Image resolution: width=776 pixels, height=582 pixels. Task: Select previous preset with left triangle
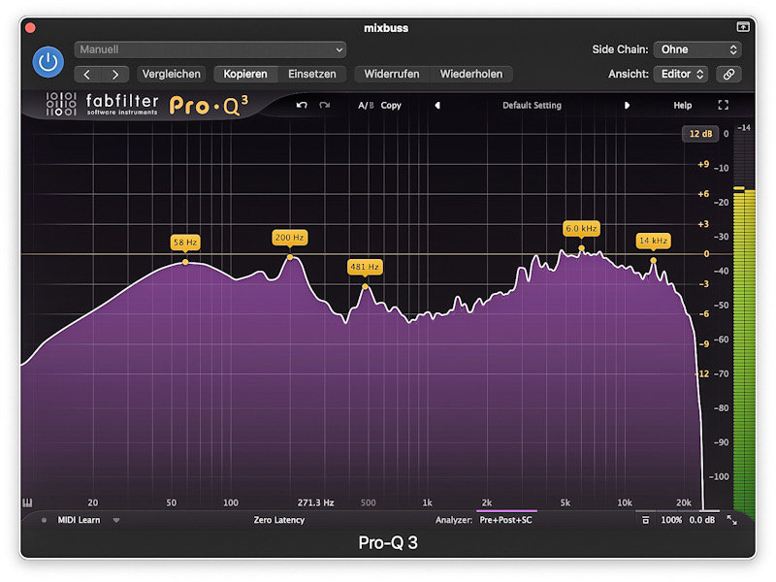coord(437,106)
